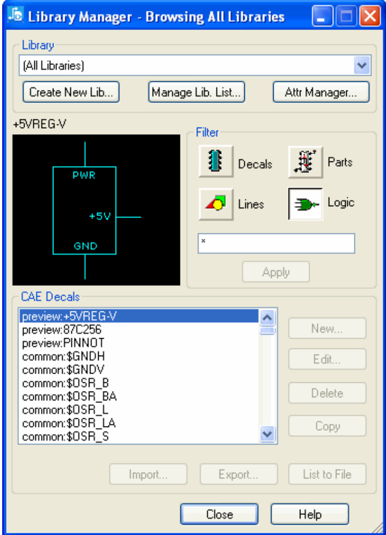Viewport: 386px width, 535px height.
Task: Close the Library Manager with Close button
Action: pyautogui.click(x=219, y=514)
